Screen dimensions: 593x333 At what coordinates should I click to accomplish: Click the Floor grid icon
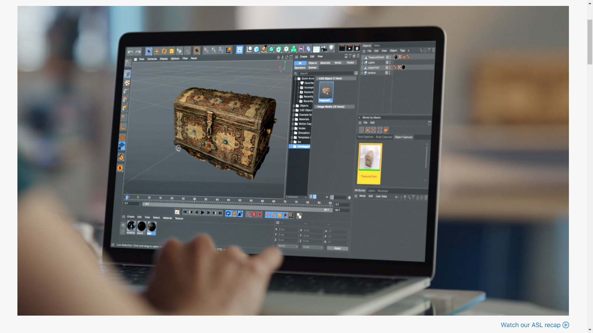(316, 49)
